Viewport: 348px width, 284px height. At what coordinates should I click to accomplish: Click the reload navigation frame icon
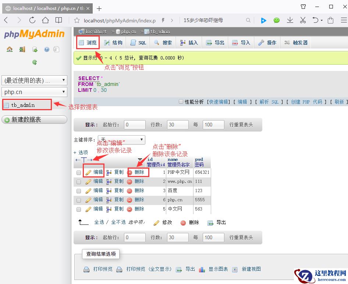tap(35, 62)
